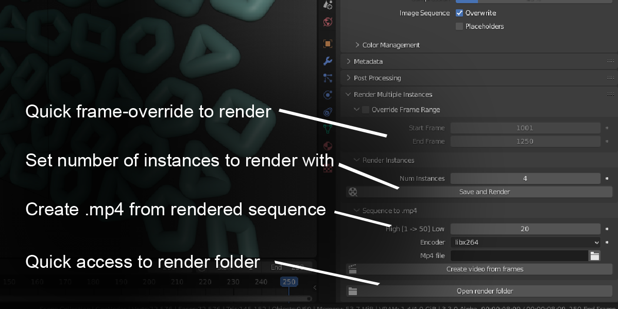Image resolution: width=618 pixels, height=309 pixels.
Task: Click the Open render folder button
Action: [484, 291]
